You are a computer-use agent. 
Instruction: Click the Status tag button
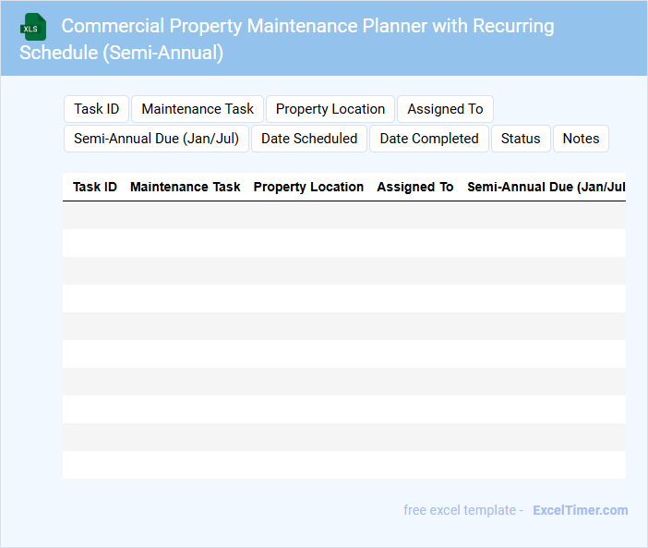pyautogui.click(x=521, y=139)
